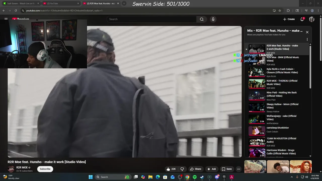Focus the YouTube search box
This screenshot has width=322, height=181.
151,19
